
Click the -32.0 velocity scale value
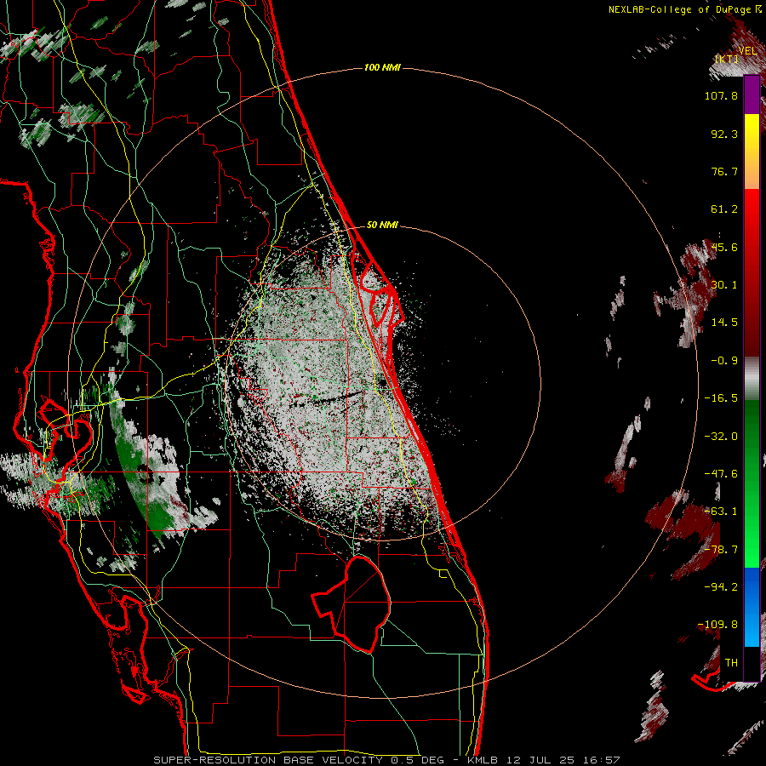[x=721, y=437]
